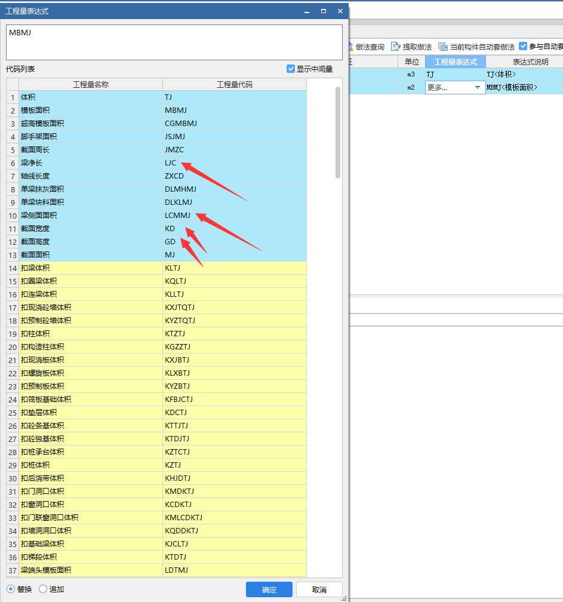Select the 扣门洞口体积 row

click(163, 491)
